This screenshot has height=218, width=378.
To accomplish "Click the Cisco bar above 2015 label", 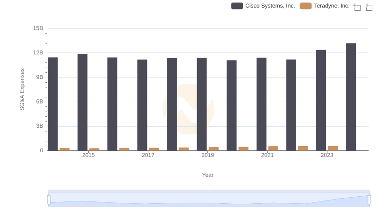I will tap(83, 102).
